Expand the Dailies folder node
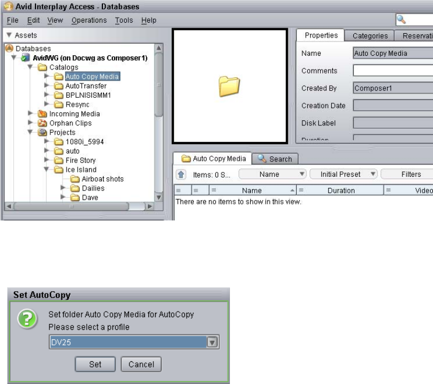Viewport: 433px width, 384px height. click(x=63, y=188)
